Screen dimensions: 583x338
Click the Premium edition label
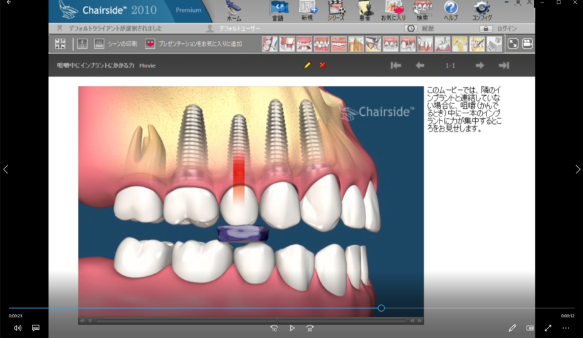189,10
